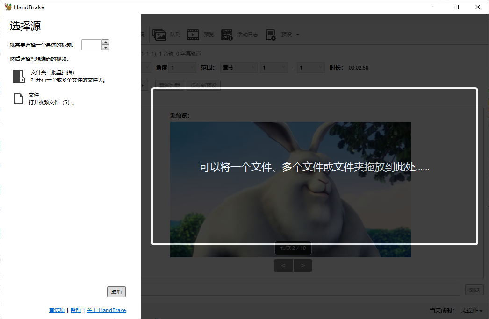Open the 队列 queue icon
Image resolution: width=489 pixels, height=319 pixels.
159,35
